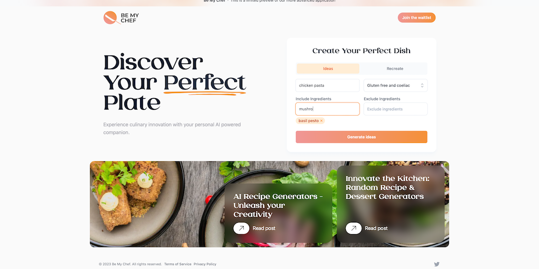Screen dimensions: 539x269
Task: Click the chicken pasta dish name field
Action: pyautogui.click(x=327, y=86)
